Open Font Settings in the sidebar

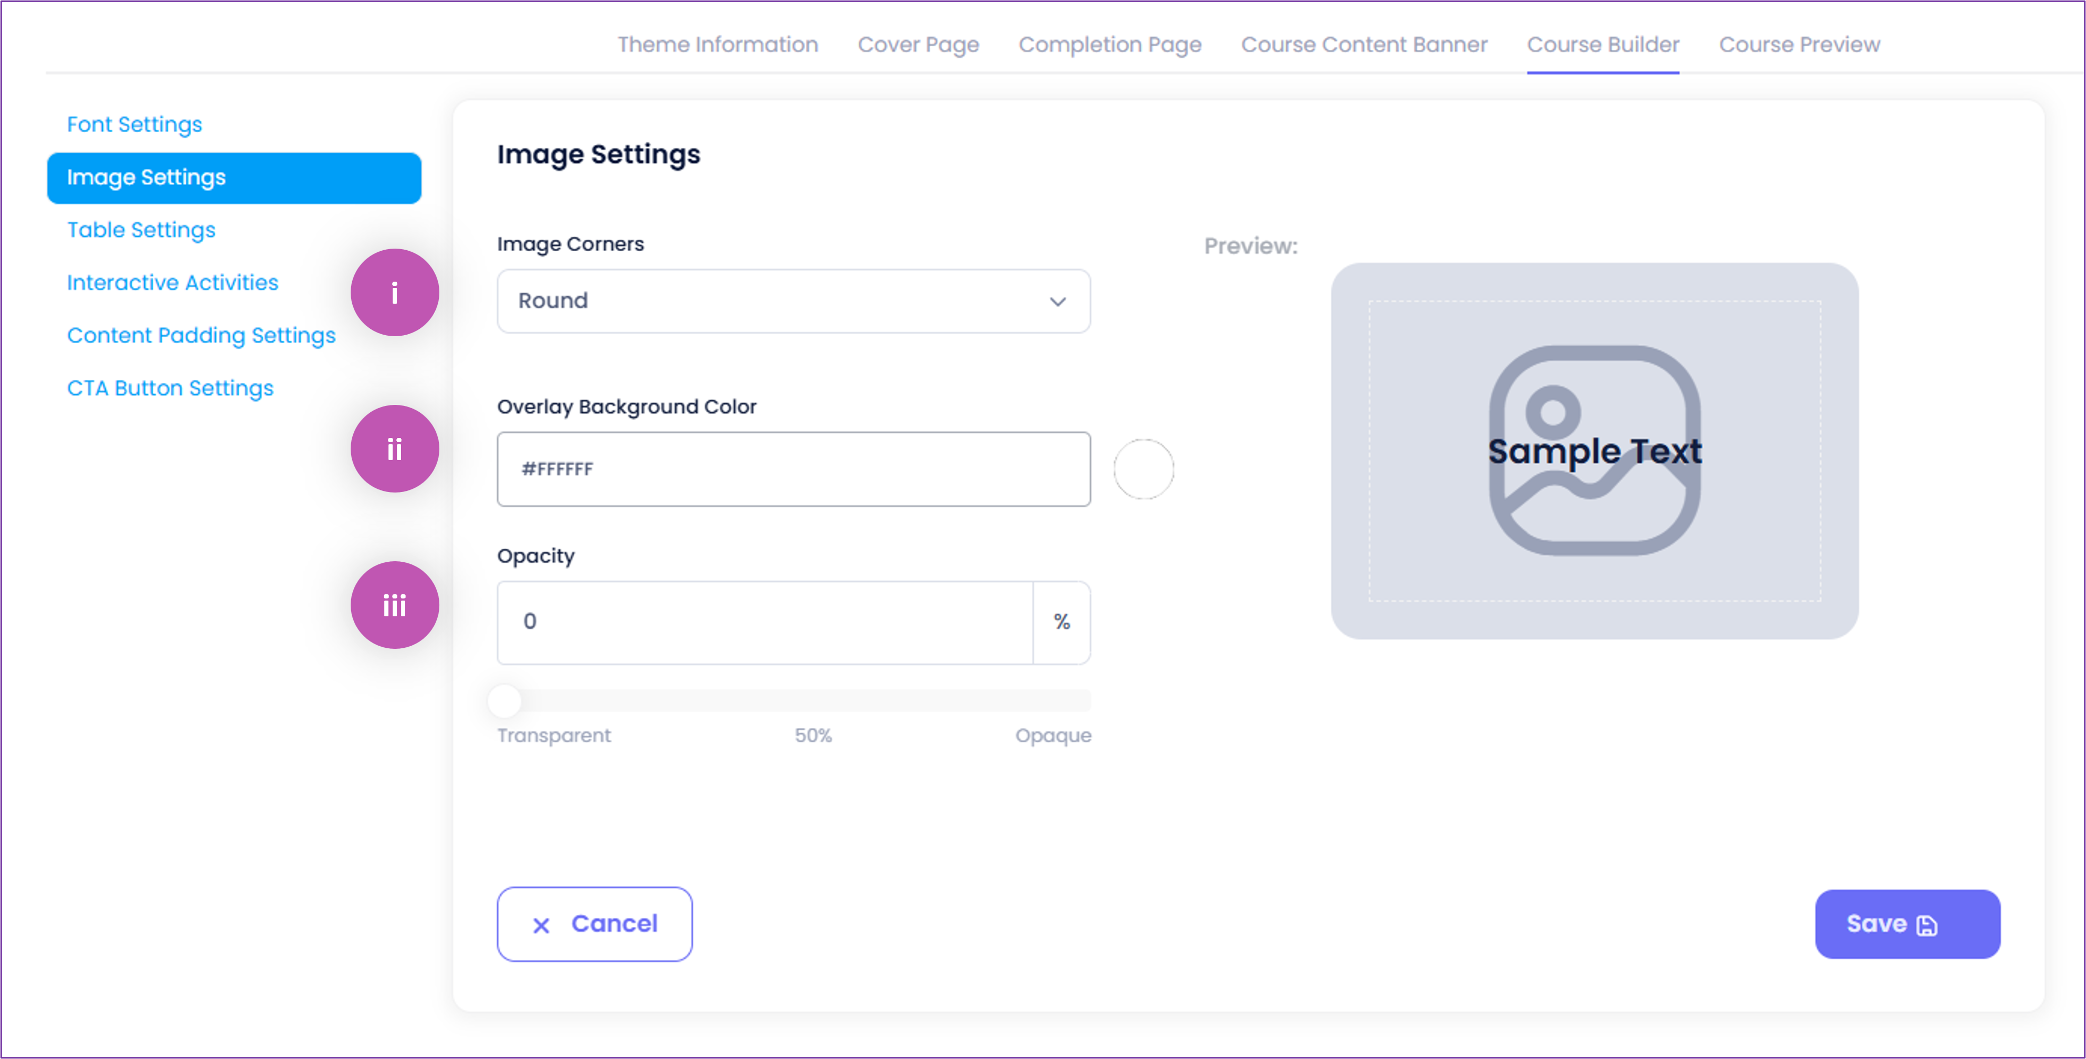click(134, 125)
